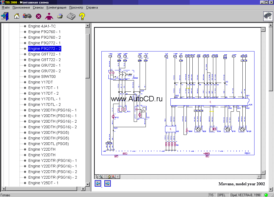Select Engine G9T722 - 1

pos(44,54)
